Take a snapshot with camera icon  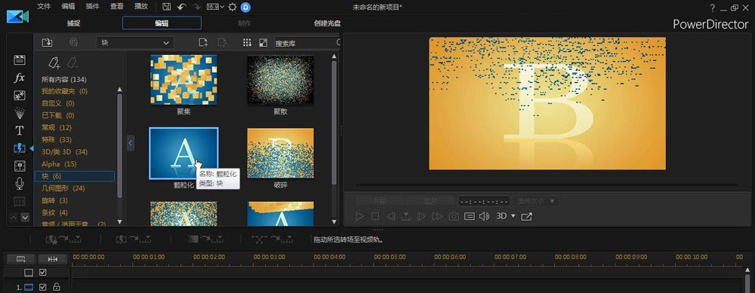(454, 216)
